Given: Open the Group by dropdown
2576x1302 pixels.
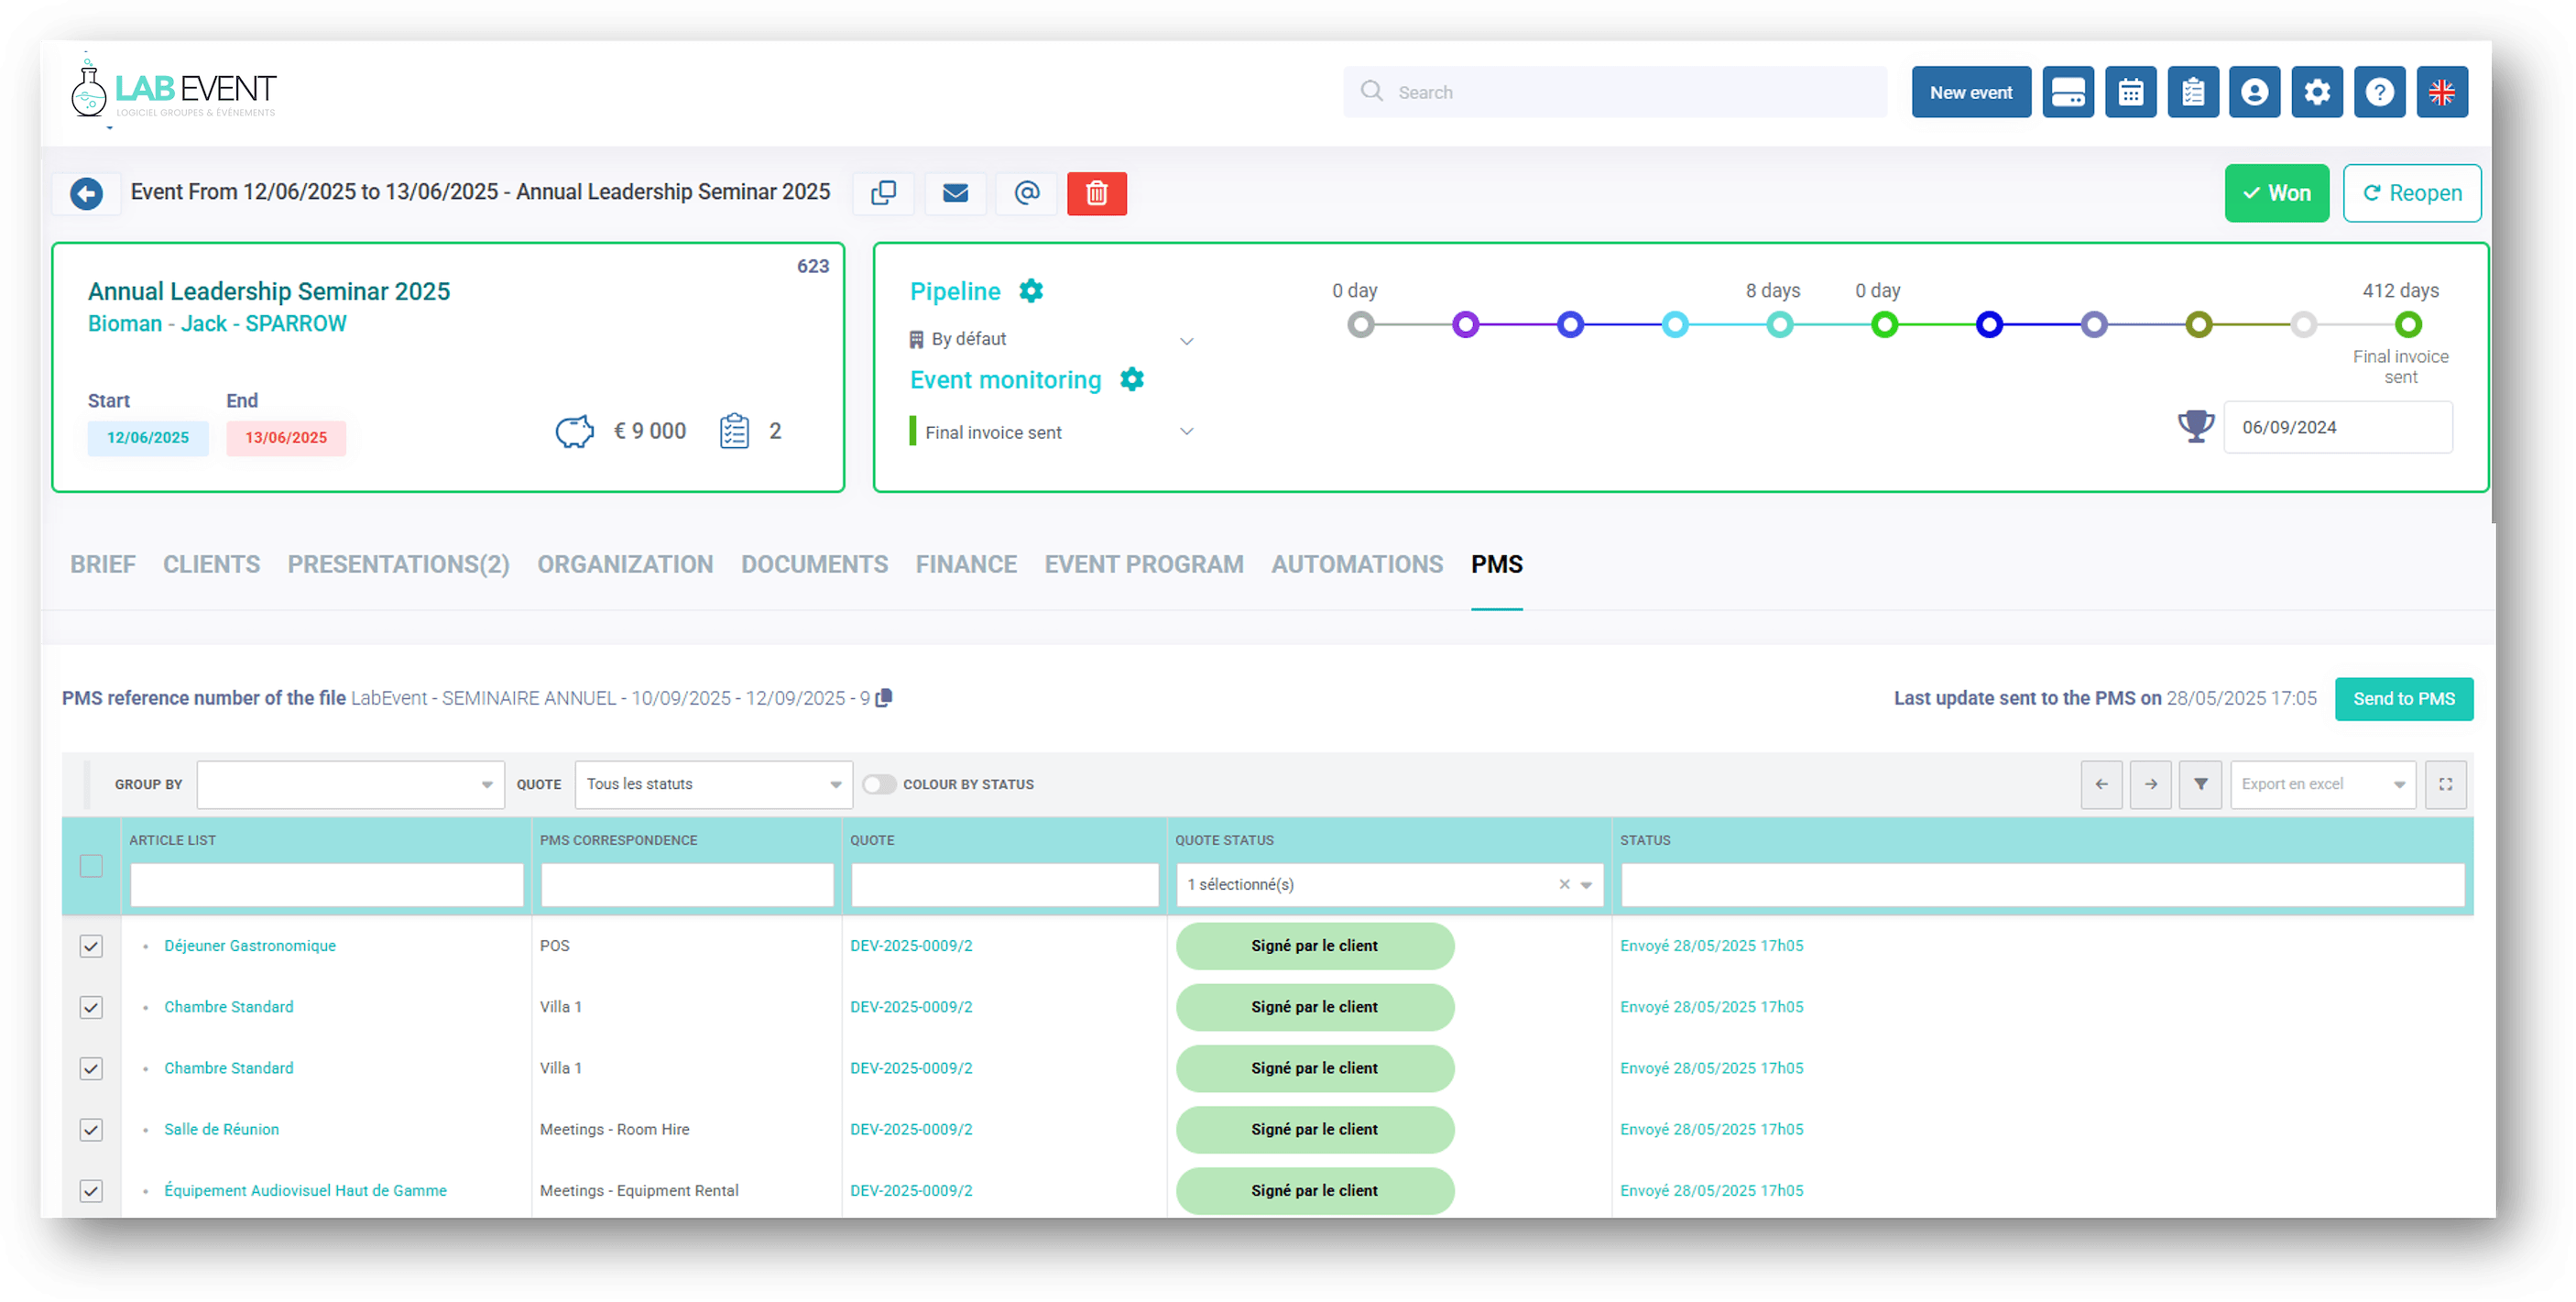Looking at the screenshot, I should [350, 784].
